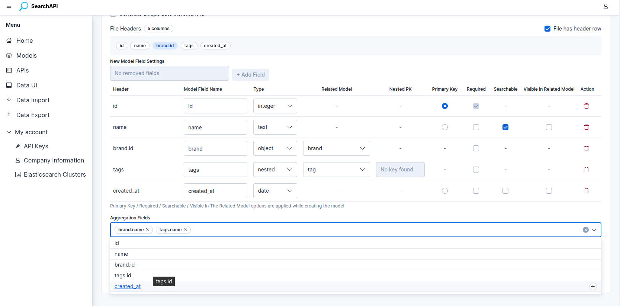Go to Home in sidebar
The image size is (620, 306).
[25, 41]
